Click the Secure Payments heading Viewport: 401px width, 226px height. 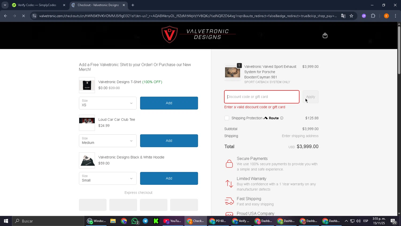click(x=252, y=159)
